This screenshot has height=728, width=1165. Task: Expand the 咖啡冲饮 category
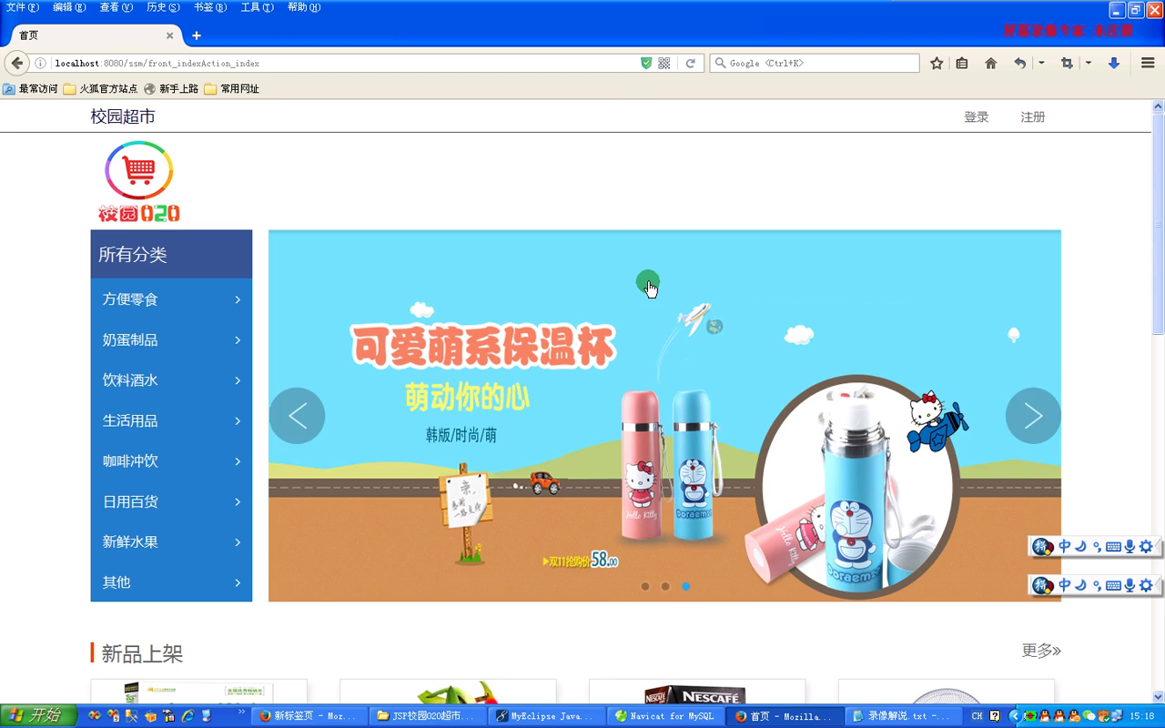[171, 461]
